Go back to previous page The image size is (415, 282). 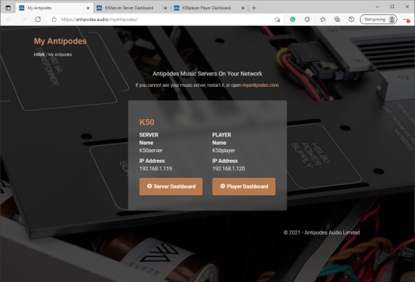pos(10,20)
